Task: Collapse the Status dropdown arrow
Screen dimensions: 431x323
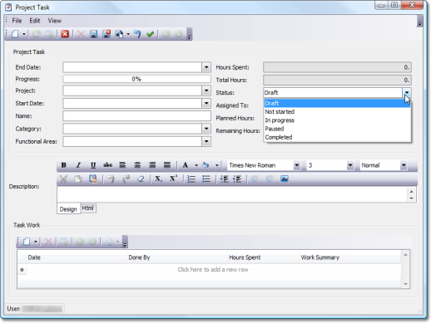Action: pyautogui.click(x=407, y=93)
